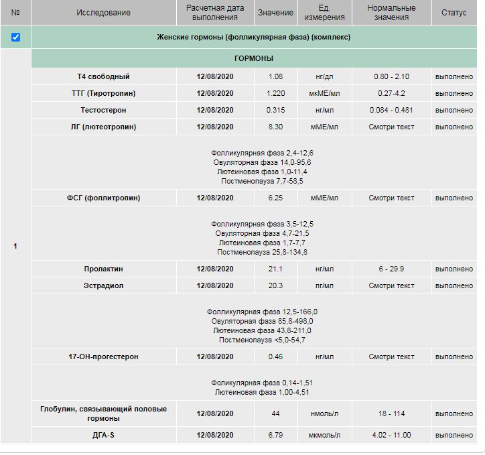
Task: Select the Пролактин value 21.1
Action: click(x=275, y=269)
